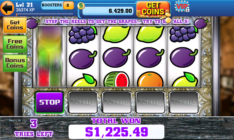The image size is (234, 140).
Task: Click the disabled STOP under third reel
Action: click(x=117, y=102)
